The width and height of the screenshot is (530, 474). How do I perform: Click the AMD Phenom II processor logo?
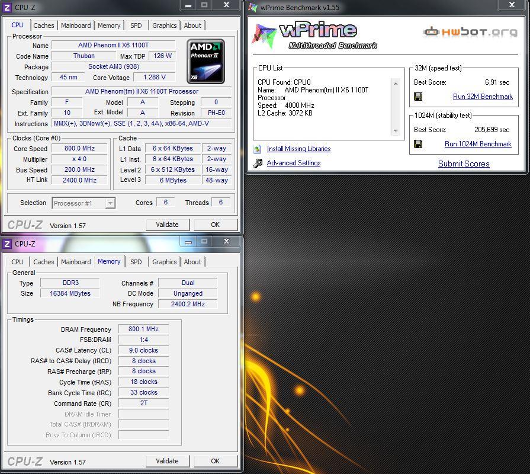[x=205, y=61]
